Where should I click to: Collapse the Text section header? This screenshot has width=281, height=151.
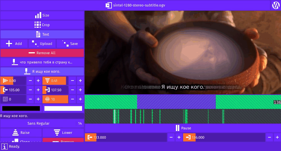(x=42, y=35)
